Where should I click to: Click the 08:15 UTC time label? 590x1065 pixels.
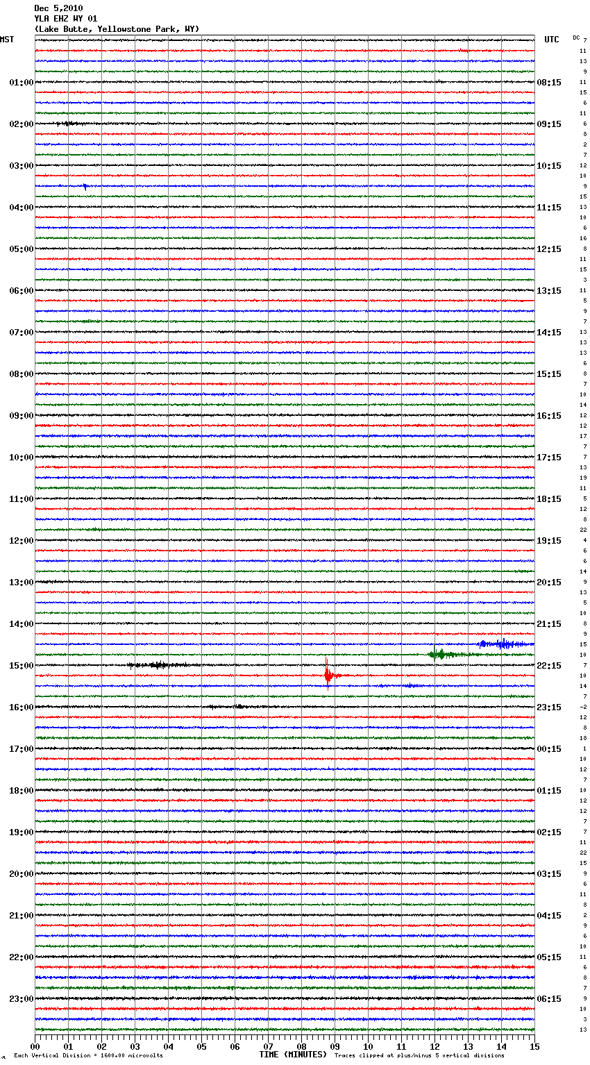549,83
